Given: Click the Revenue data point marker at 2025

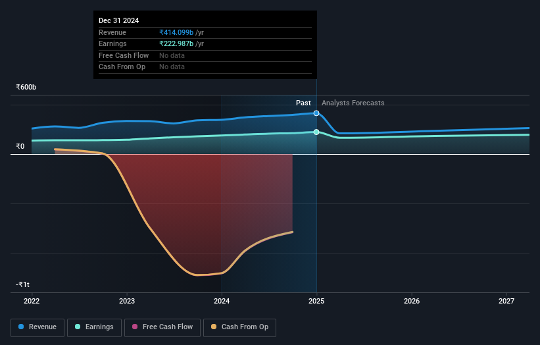Looking at the screenshot, I should click(316, 113).
